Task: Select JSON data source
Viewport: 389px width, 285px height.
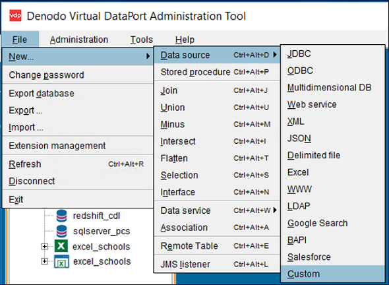Action: 333,139
